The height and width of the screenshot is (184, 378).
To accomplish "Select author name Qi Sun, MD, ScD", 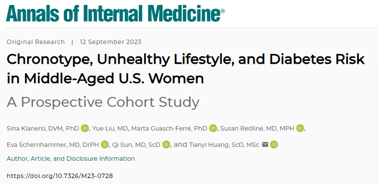I will [x=136, y=144].
